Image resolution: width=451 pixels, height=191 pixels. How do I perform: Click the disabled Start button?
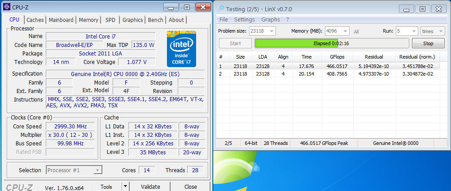(235, 43)
